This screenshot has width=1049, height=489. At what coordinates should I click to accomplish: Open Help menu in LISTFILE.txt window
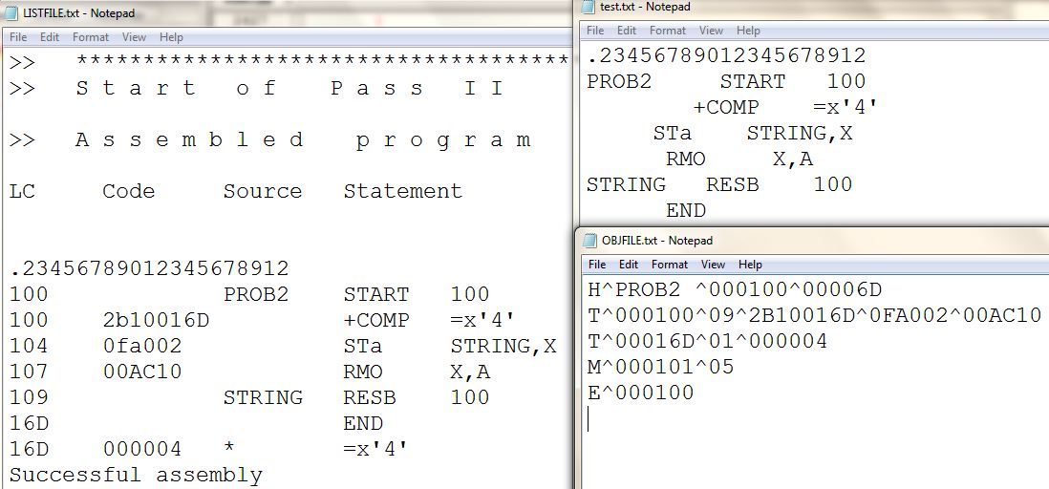click(171, 37)
